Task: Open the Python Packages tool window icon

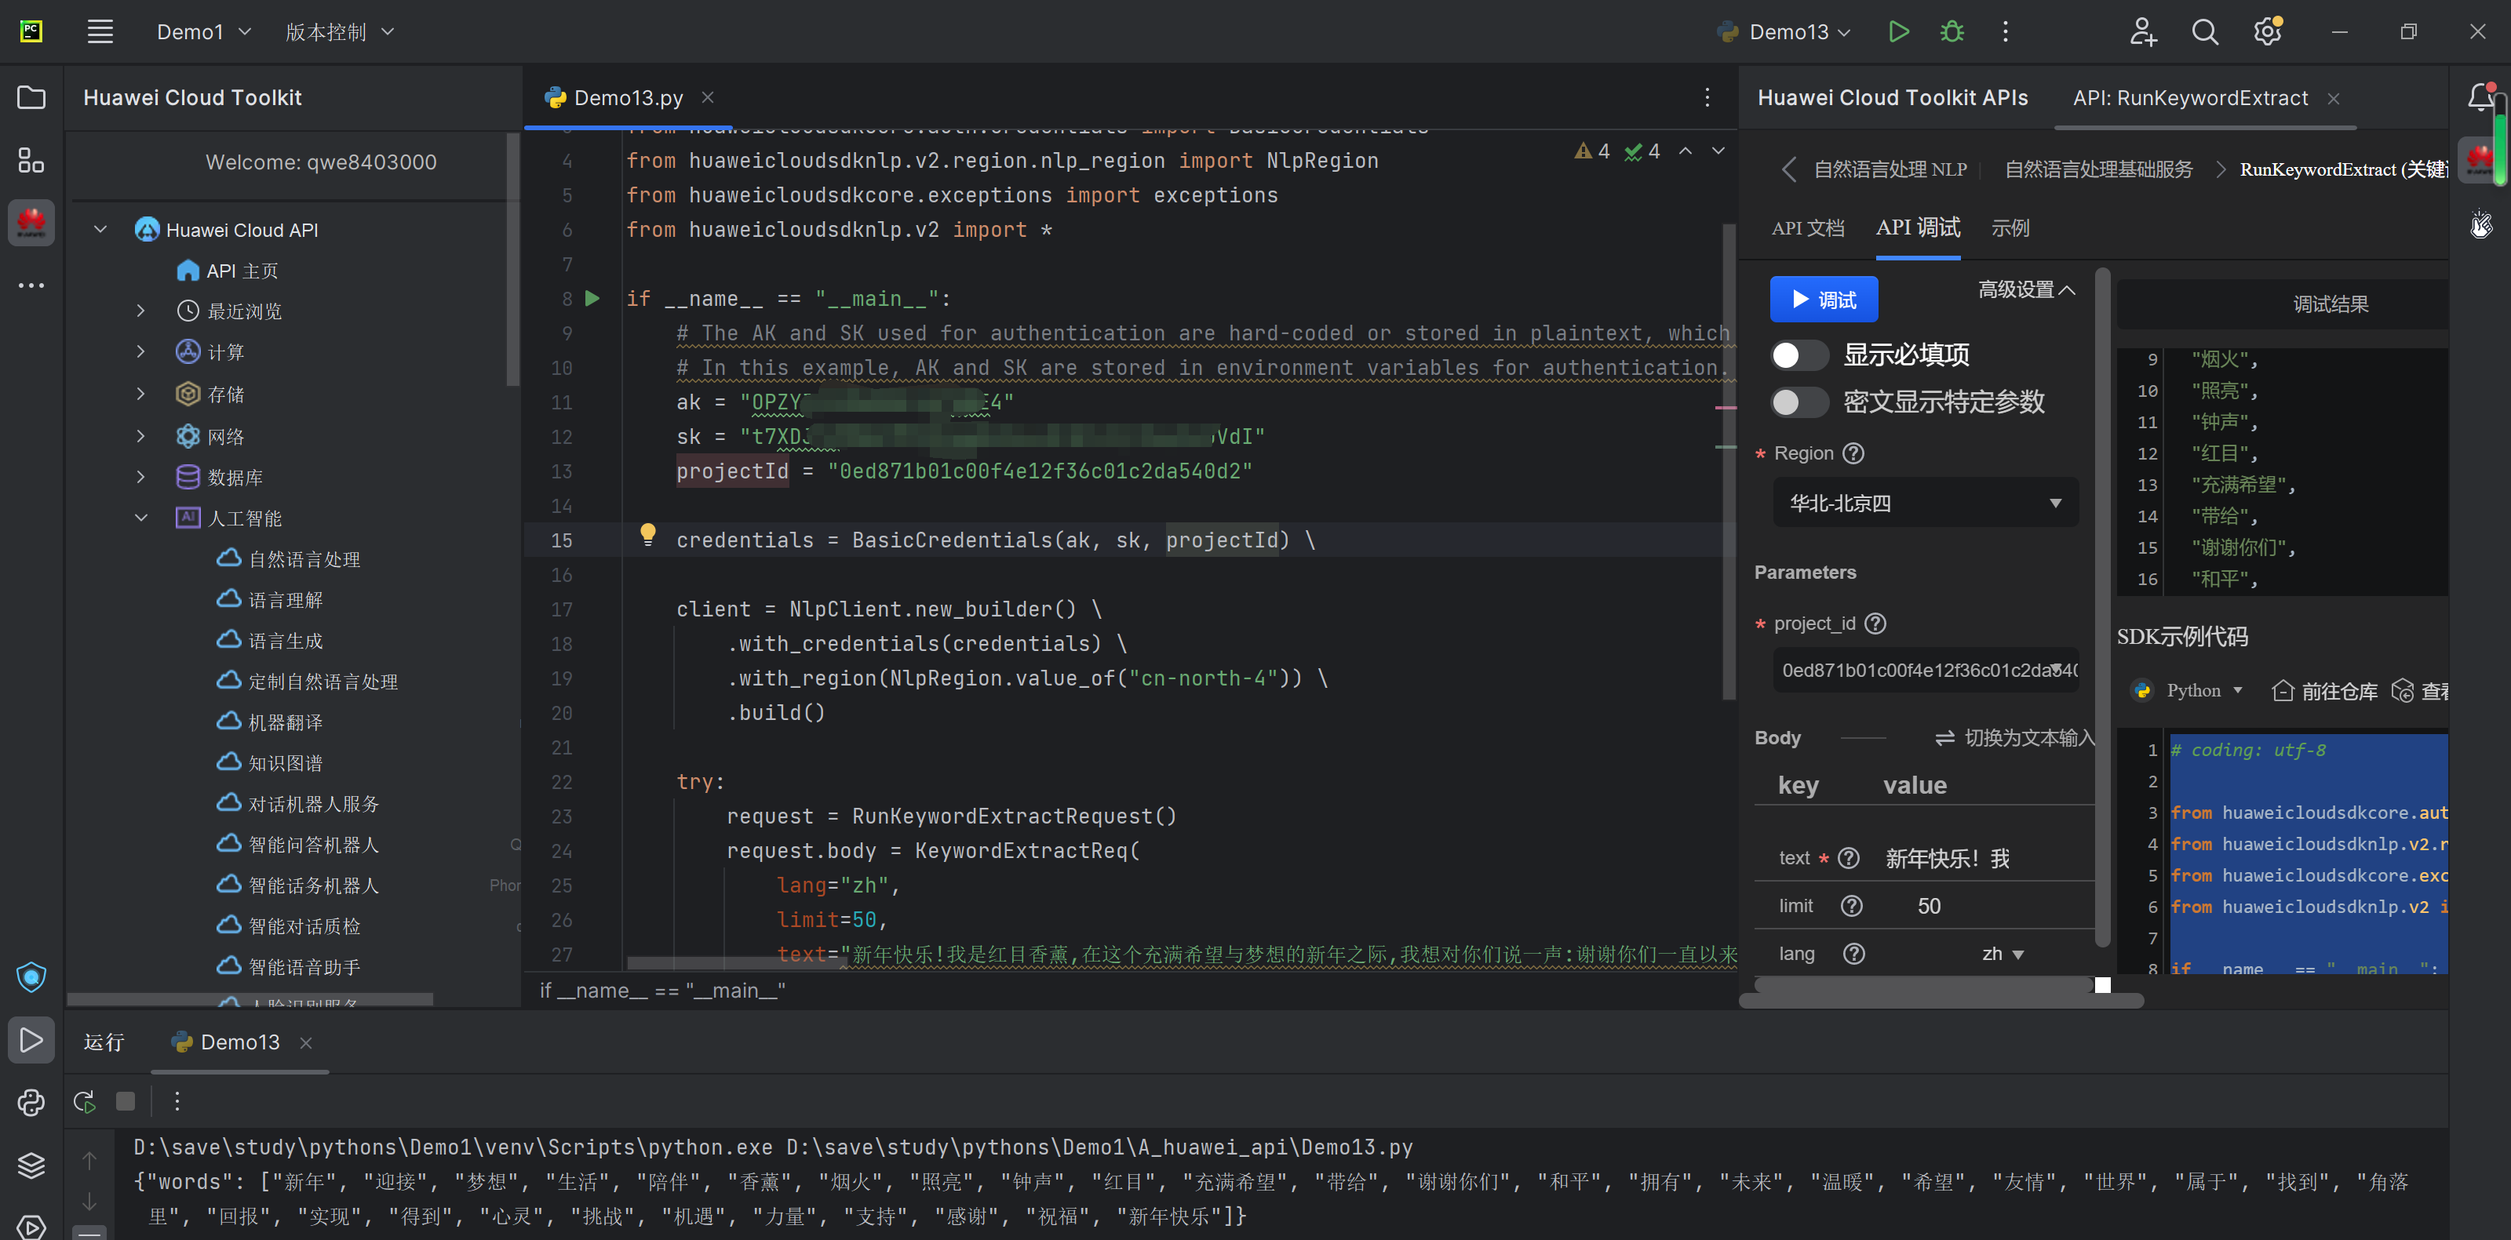Action: tap(31, 1103)
